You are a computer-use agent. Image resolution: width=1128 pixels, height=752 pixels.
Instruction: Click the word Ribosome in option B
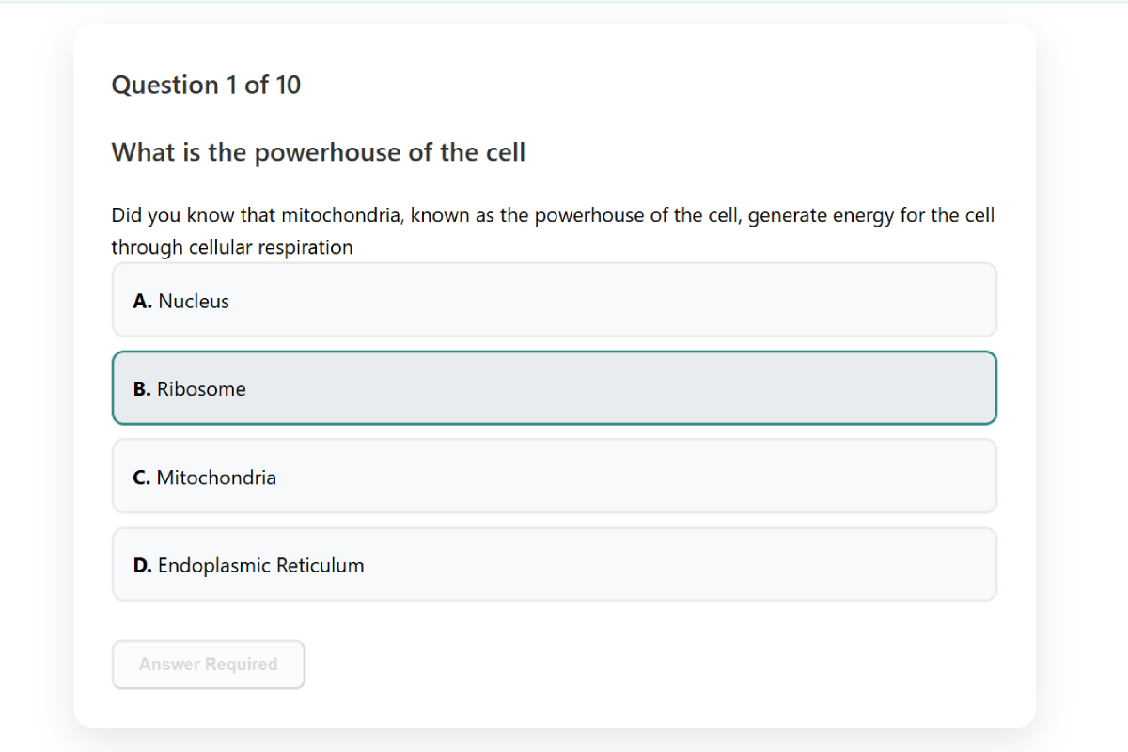(201, 389)
